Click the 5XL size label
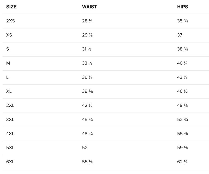Image resolution: width=209 pixels, height=174 pixels. [x=10, y=148]
